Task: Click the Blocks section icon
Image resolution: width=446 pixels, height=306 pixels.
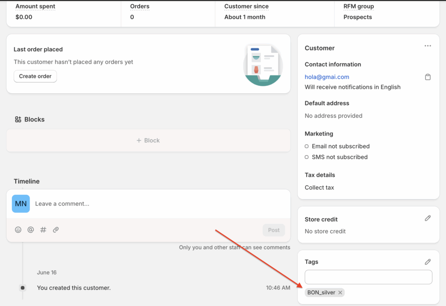Action: (x=18, y=119)
